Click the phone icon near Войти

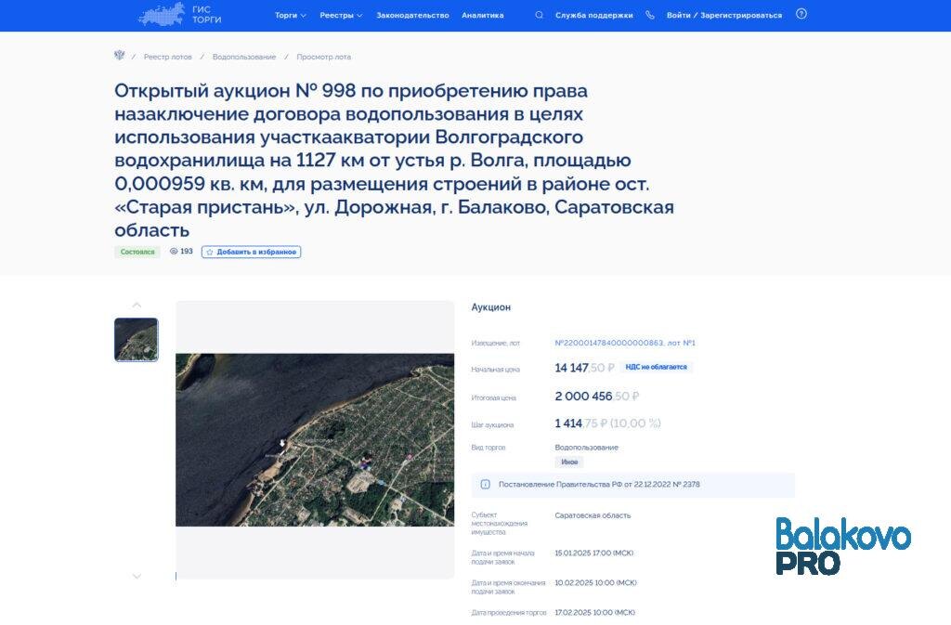tap(647, 14)
